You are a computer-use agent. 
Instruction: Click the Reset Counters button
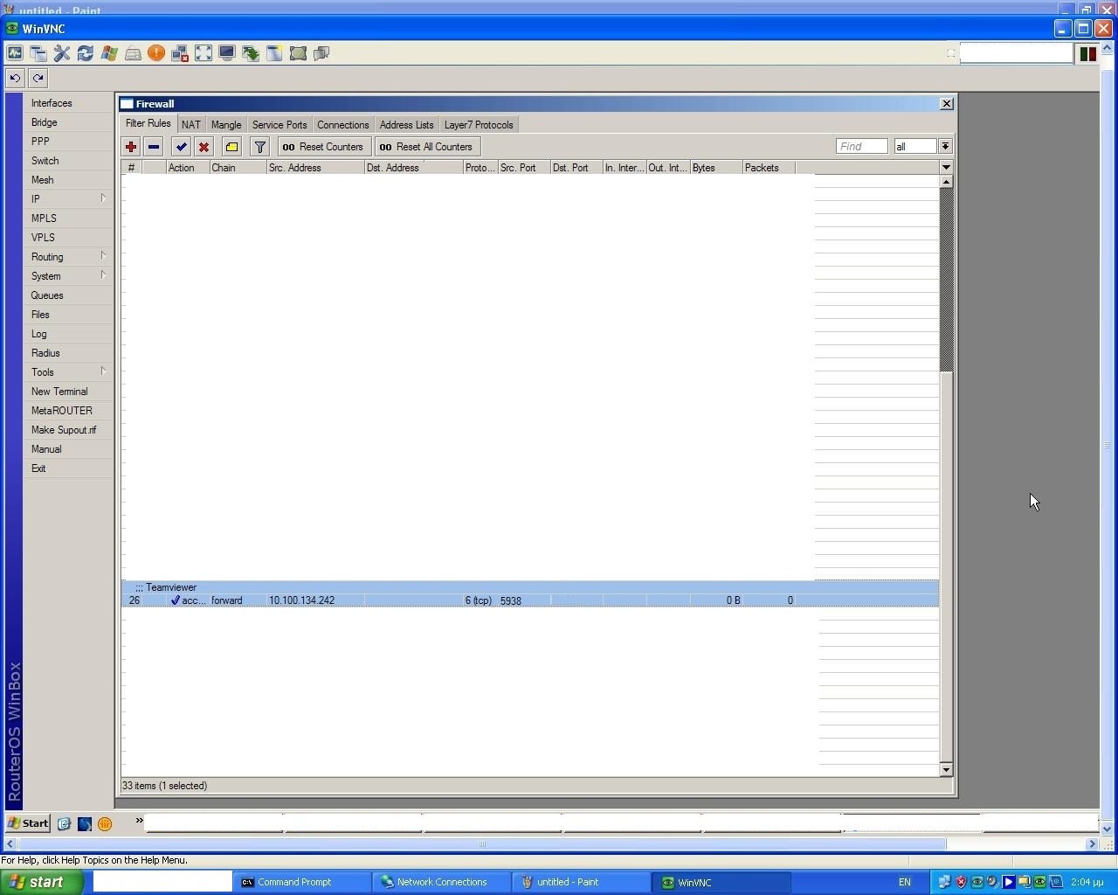coord(324,147)
